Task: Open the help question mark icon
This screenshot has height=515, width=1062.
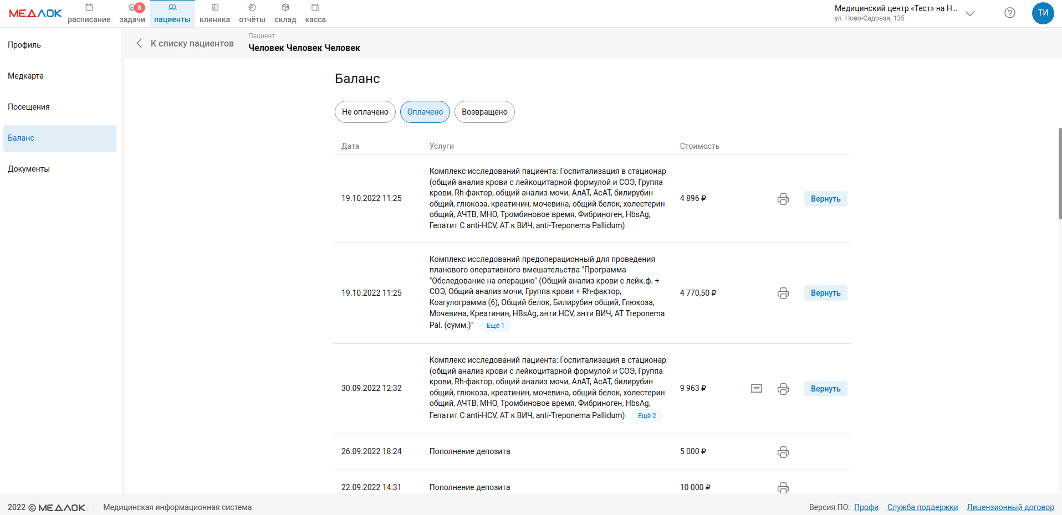Action: coord(1010,13)
